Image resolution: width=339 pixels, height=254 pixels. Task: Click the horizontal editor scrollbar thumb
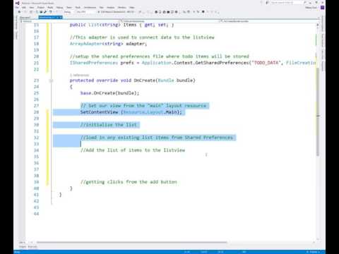pos(132,242)
